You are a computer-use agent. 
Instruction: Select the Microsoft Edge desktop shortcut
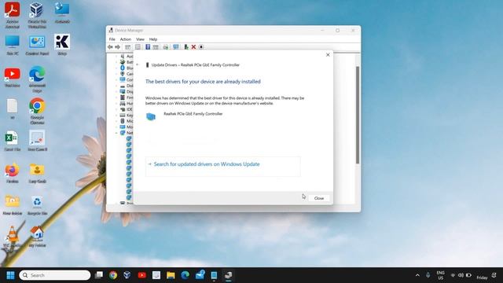coord(37,79)
